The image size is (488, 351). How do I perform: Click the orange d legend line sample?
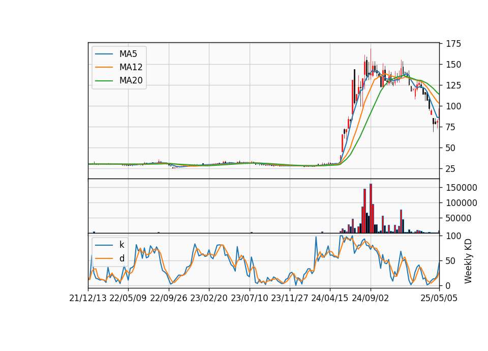click(x=104, y=258)
